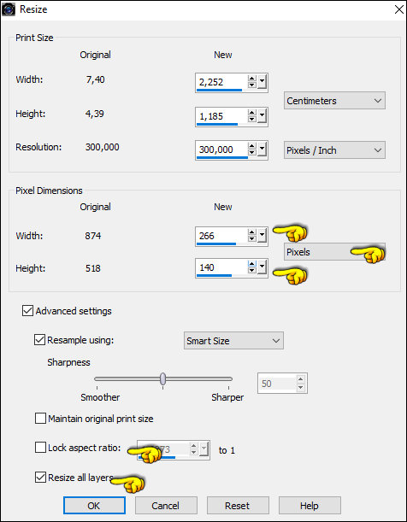Open the slider dropdown next to Resolution field

pyautogui.click(x=262, y=150)
